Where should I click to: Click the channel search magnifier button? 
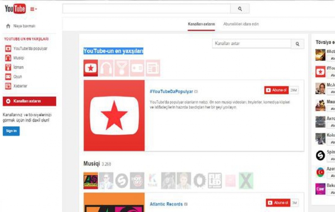298,44
